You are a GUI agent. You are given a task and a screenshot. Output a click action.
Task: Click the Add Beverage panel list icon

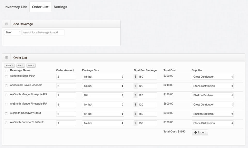pos(7,24)
